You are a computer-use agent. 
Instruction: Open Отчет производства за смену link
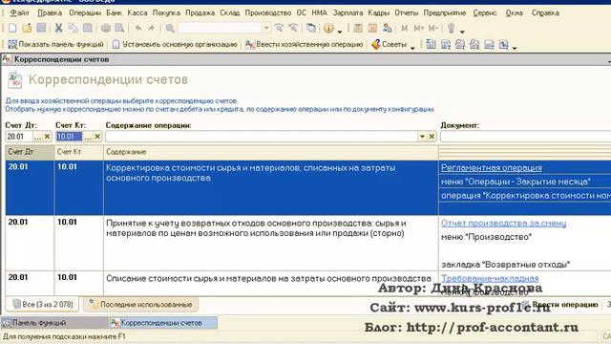pos(503,223)
